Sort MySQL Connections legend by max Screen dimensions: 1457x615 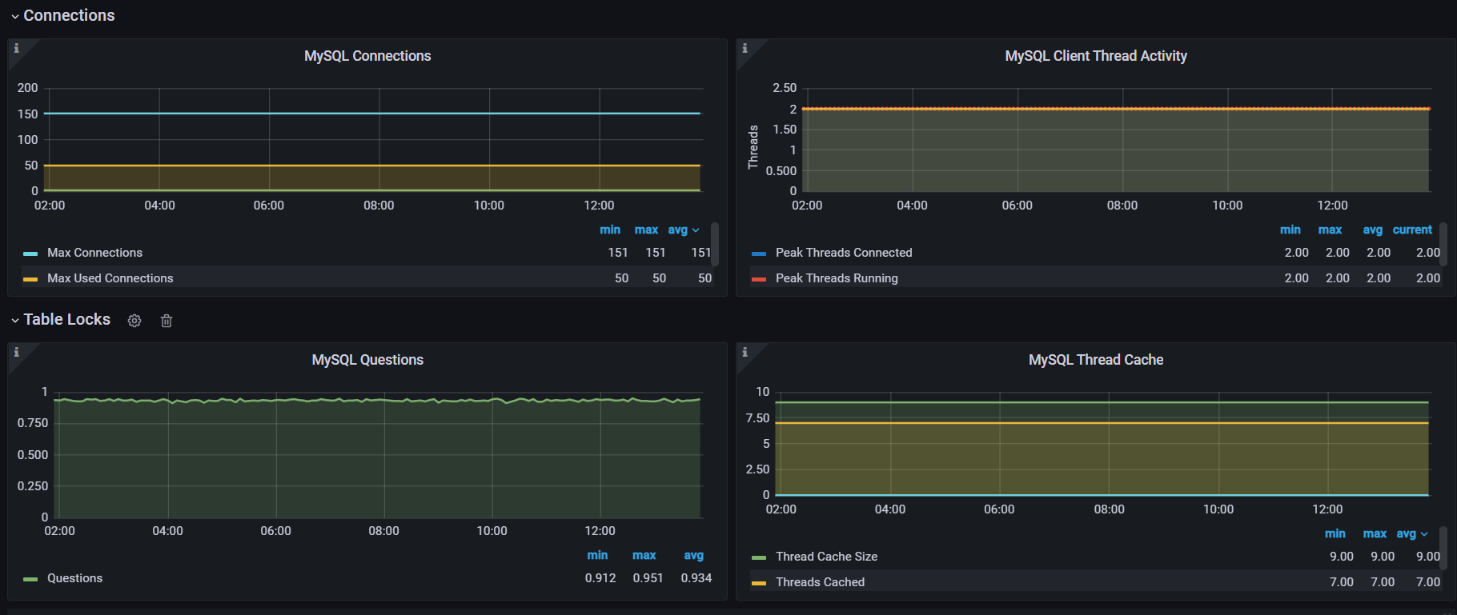[x=646, y=230]
